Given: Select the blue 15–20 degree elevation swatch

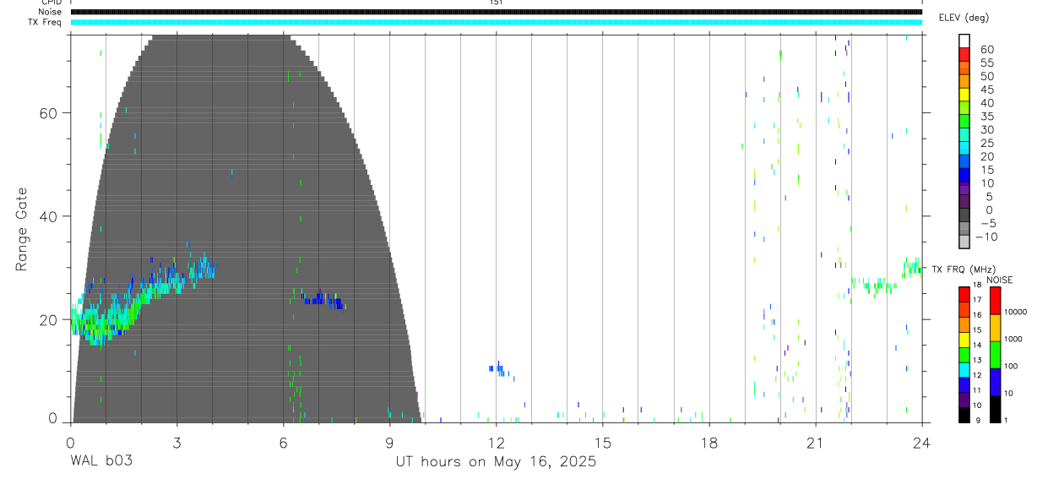Looking at the screenshot, I should coord(964,162).
